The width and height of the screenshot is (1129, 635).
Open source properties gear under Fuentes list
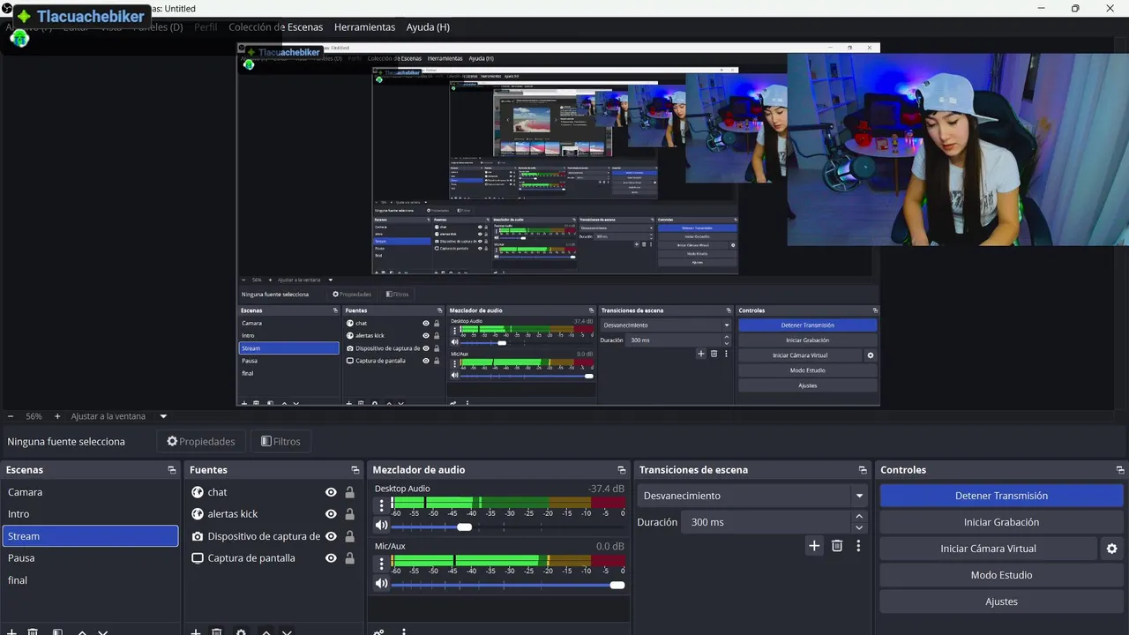tap(241, 631)
